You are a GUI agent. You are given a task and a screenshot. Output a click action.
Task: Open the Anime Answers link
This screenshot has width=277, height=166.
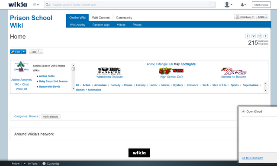(22, 80)
